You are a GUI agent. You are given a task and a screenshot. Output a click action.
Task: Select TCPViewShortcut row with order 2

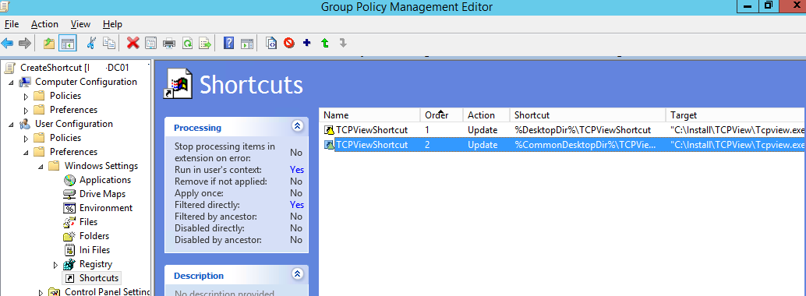[562, 145]
